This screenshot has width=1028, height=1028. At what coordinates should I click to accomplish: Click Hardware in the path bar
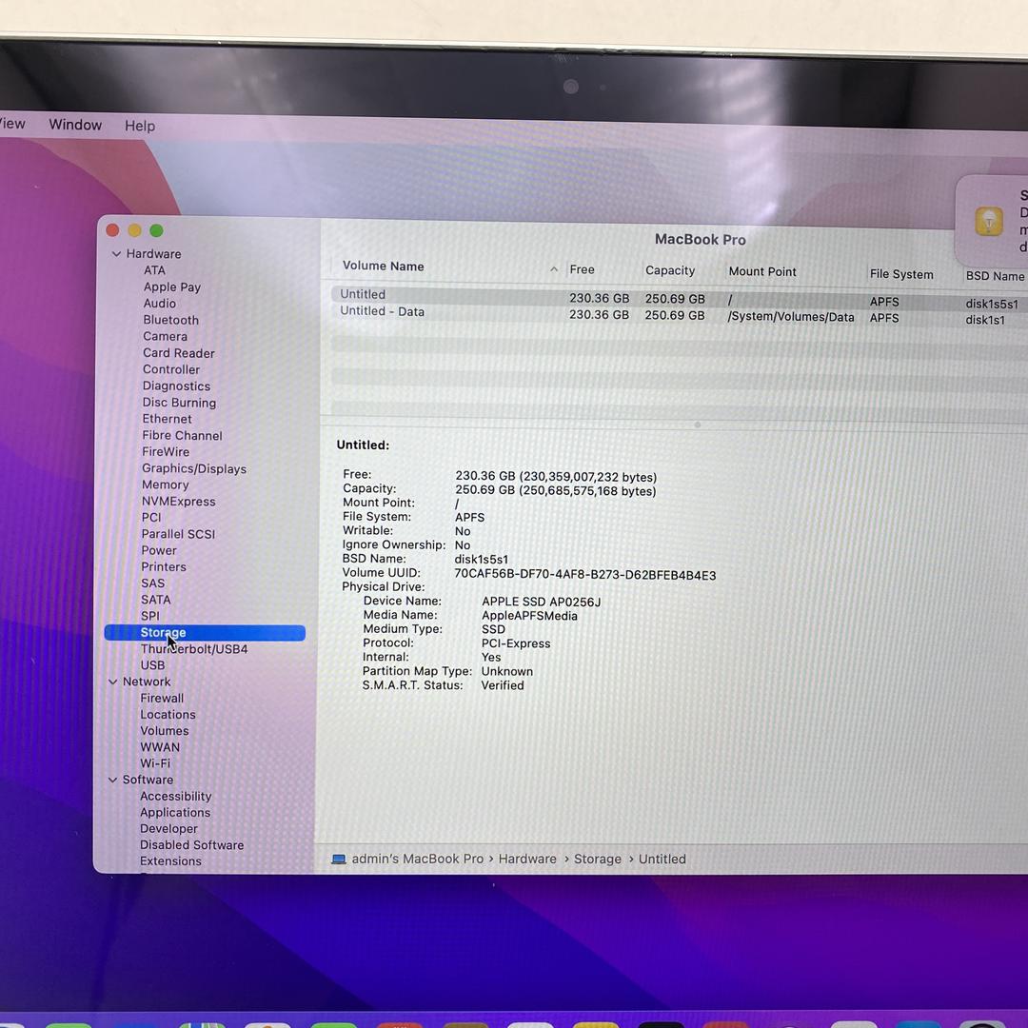pyautogui.click(x=527, y=859)
